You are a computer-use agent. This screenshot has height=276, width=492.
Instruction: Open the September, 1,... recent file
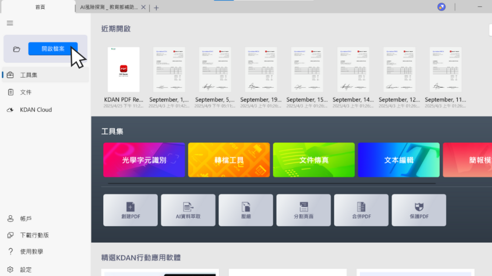coord(169,69)
